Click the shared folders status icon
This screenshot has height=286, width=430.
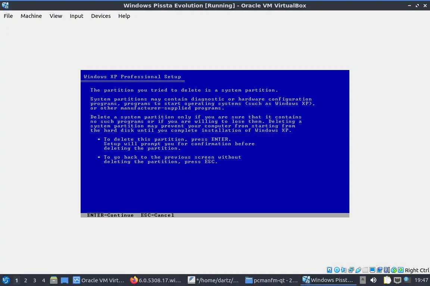pos(365,270)
